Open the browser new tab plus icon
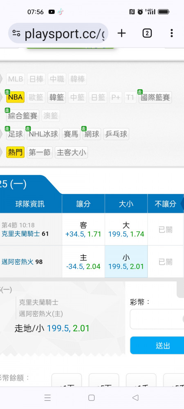 tap(121, 33)
